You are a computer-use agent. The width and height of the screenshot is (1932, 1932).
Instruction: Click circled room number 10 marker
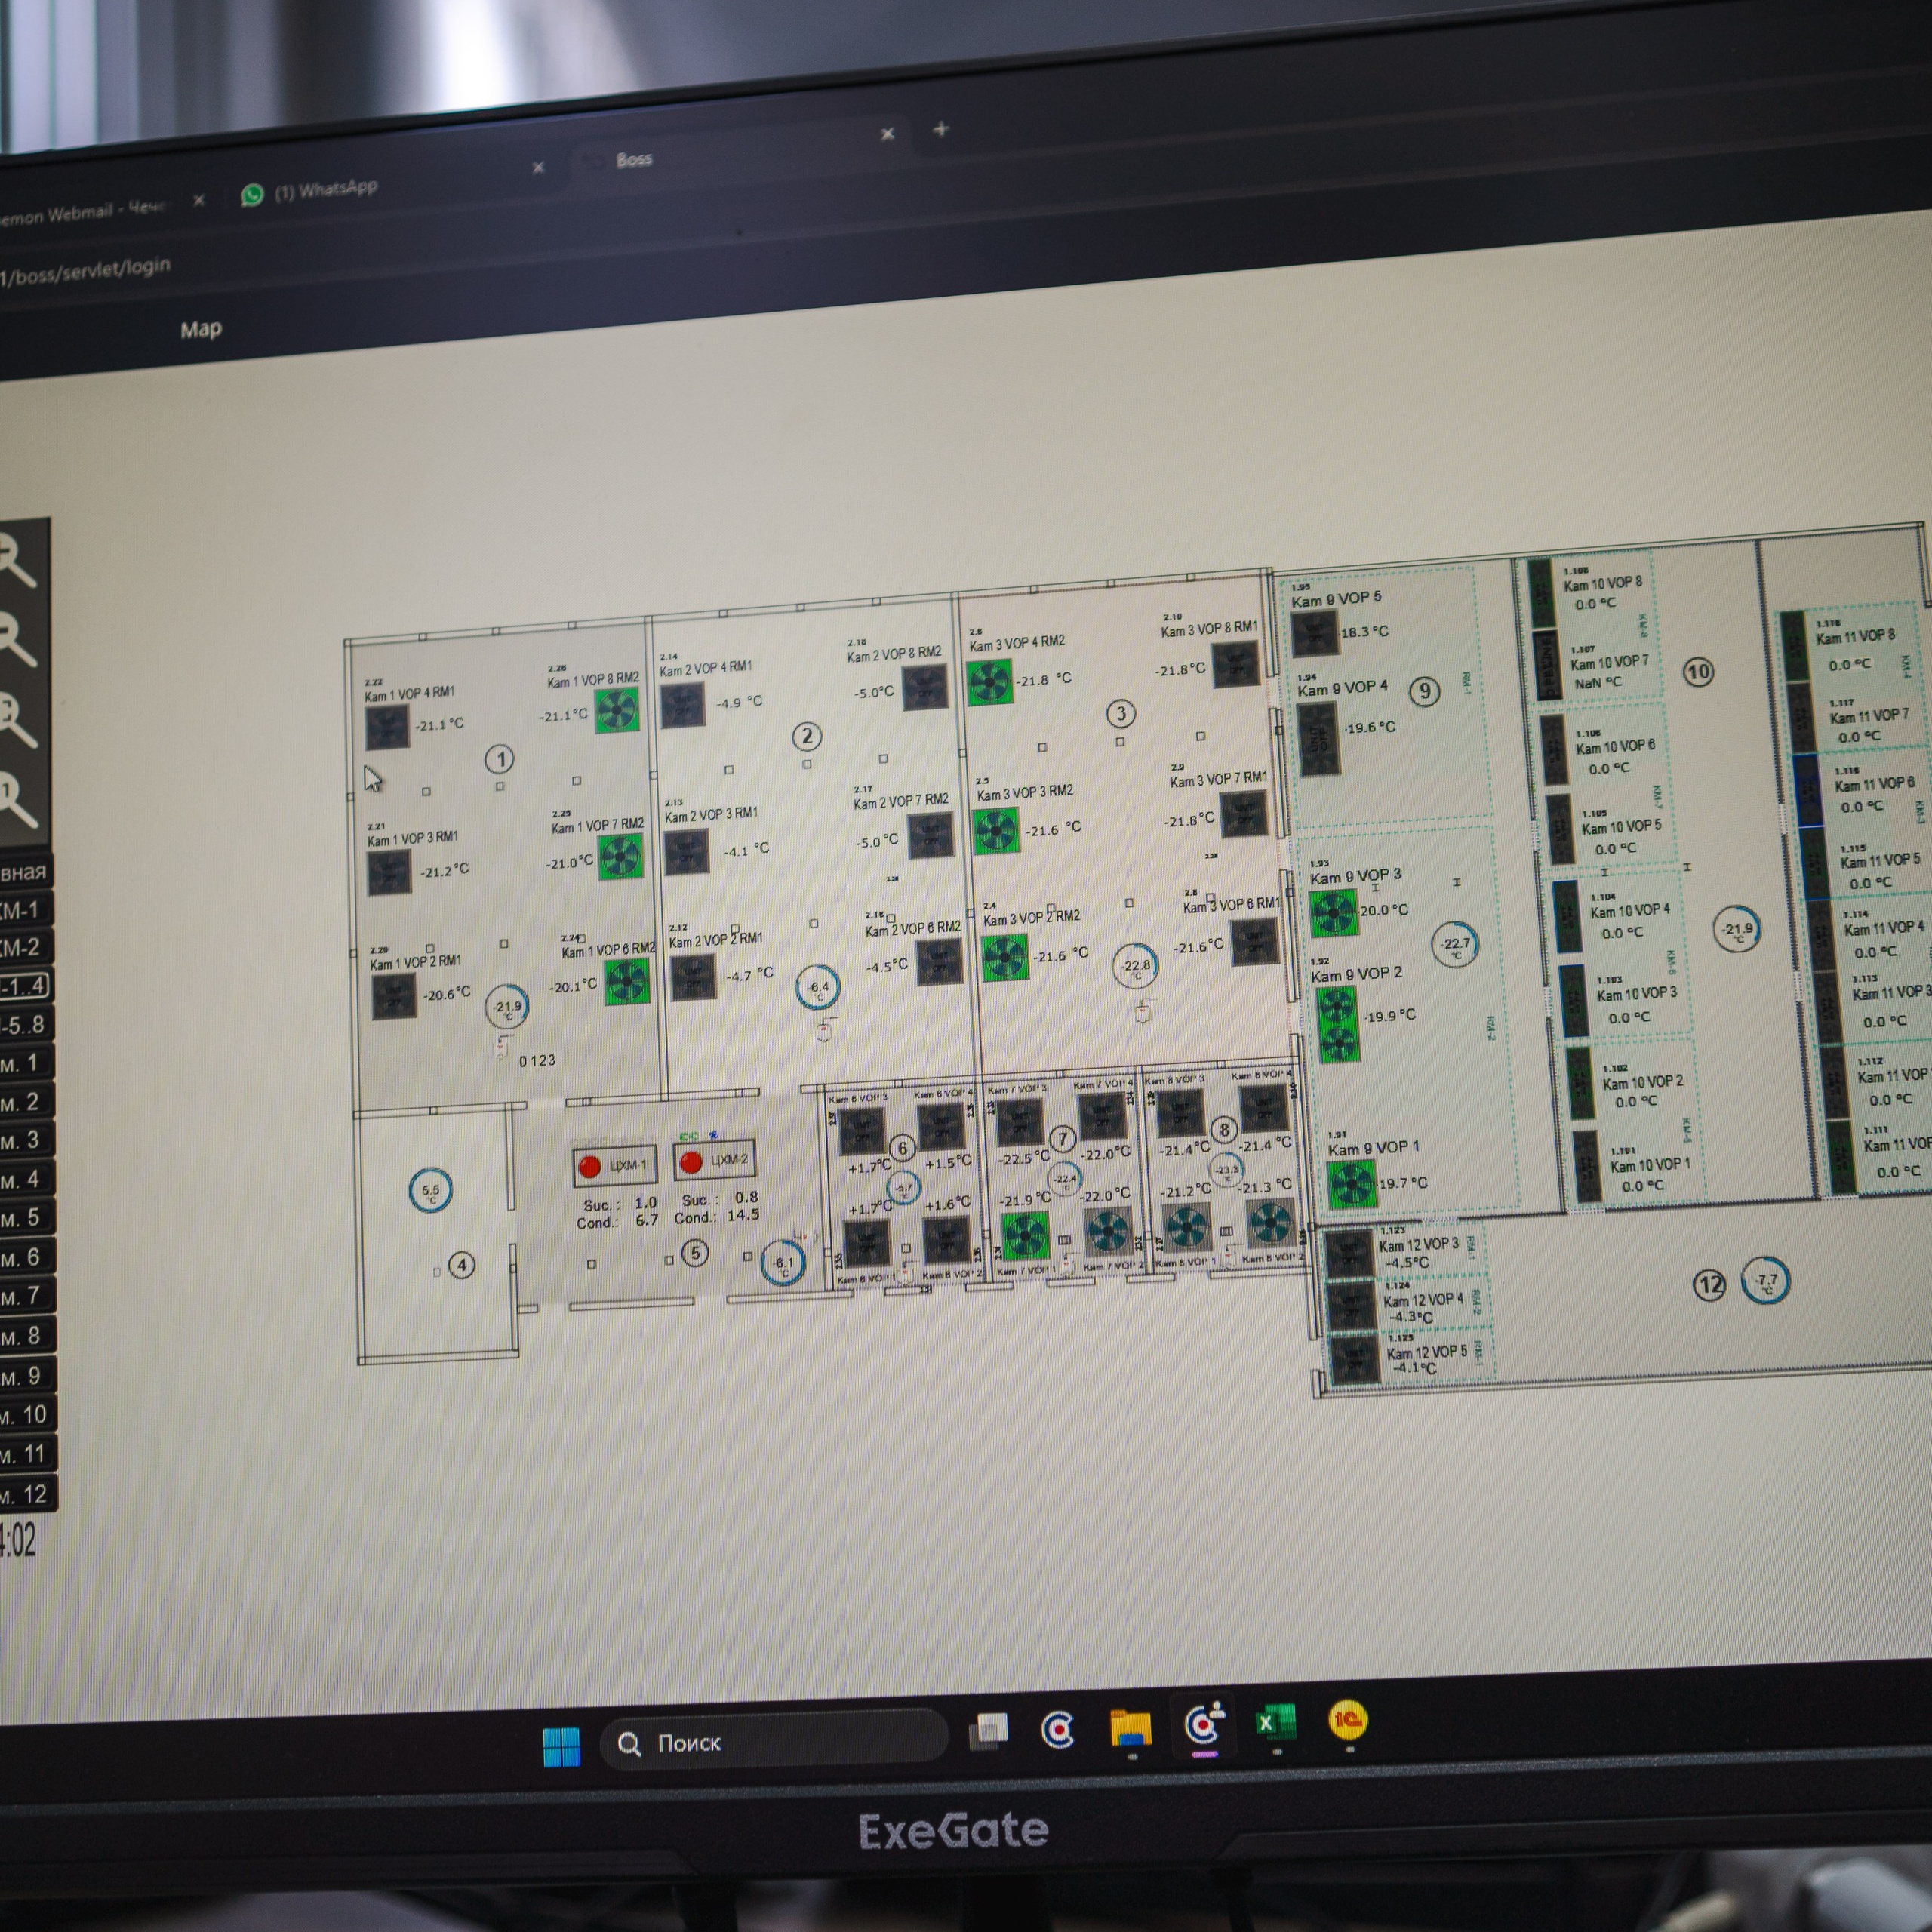click(1697, 671)
